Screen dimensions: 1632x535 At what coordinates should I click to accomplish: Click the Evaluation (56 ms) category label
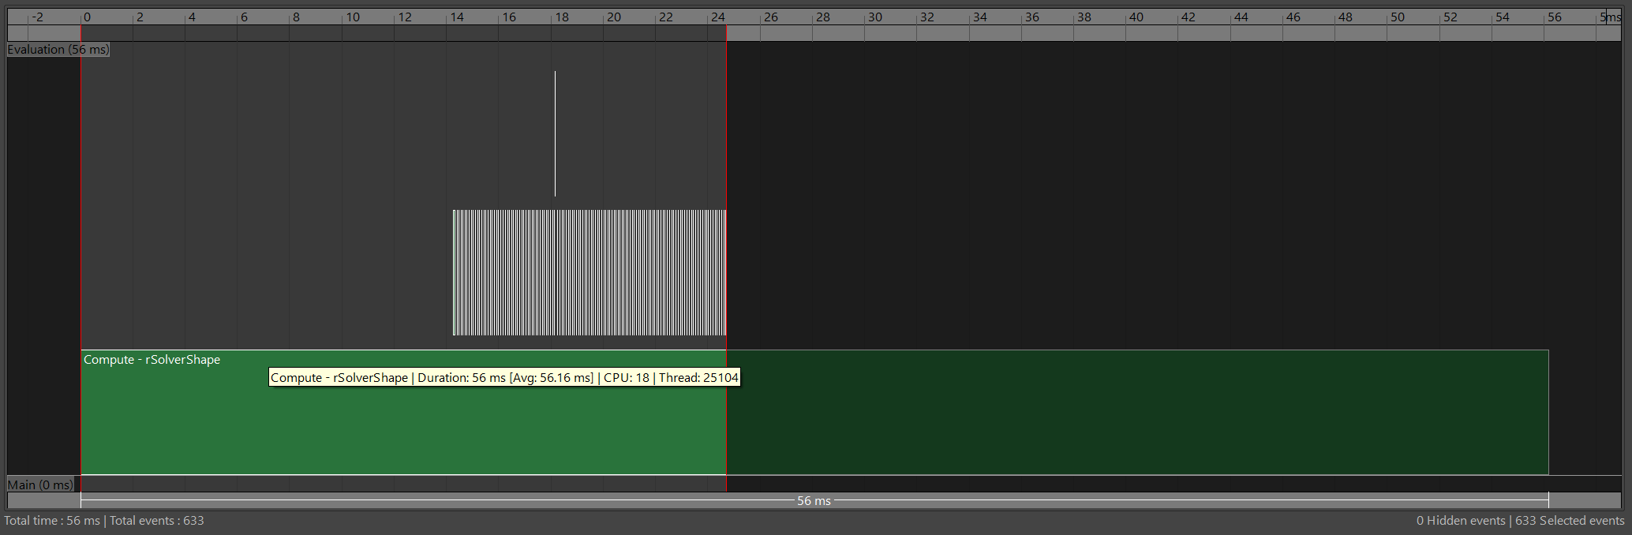[x=58, y=50]
